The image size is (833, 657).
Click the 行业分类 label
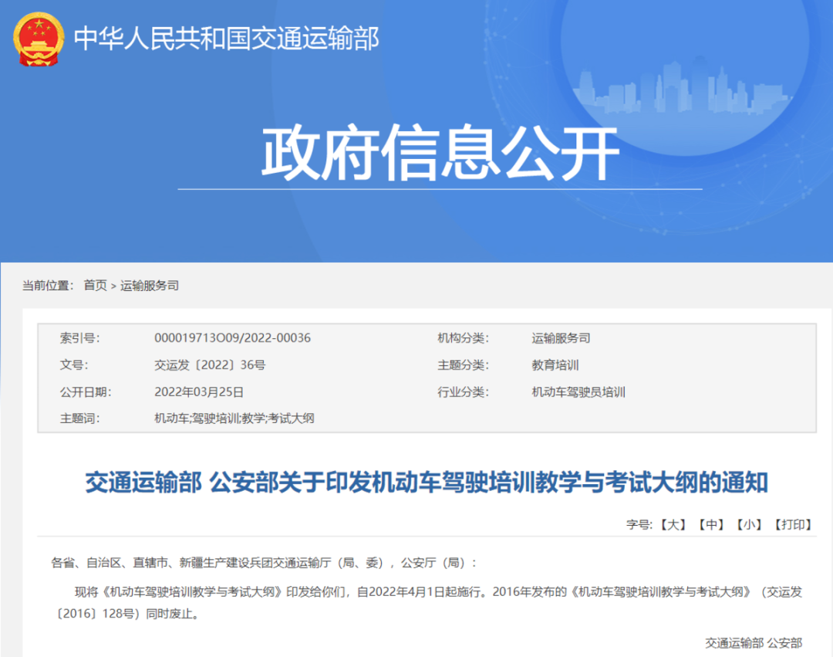[x=464, y=392]
